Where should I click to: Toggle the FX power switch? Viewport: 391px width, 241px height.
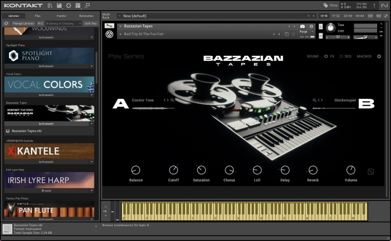point(326,56)
